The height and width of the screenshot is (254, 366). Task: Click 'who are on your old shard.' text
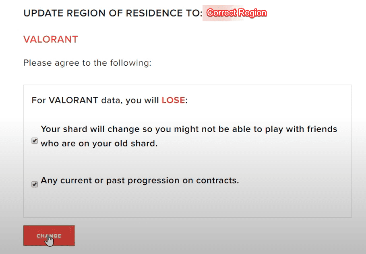coord(99,143)
